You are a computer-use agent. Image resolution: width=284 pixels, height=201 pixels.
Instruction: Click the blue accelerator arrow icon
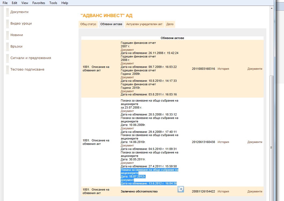(x=181, y=189)
